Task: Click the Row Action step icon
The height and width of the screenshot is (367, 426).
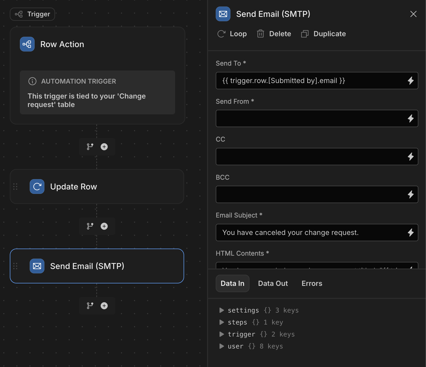Action: coord(27,44)
